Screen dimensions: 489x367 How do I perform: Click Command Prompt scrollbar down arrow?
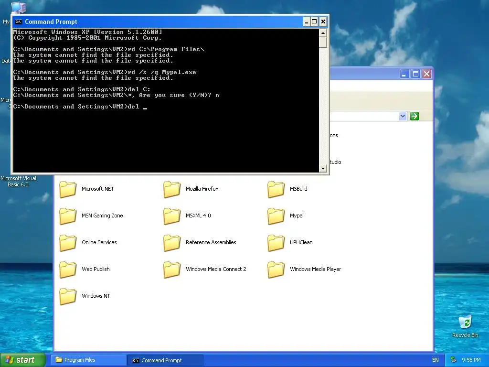(x=323, y=169)
